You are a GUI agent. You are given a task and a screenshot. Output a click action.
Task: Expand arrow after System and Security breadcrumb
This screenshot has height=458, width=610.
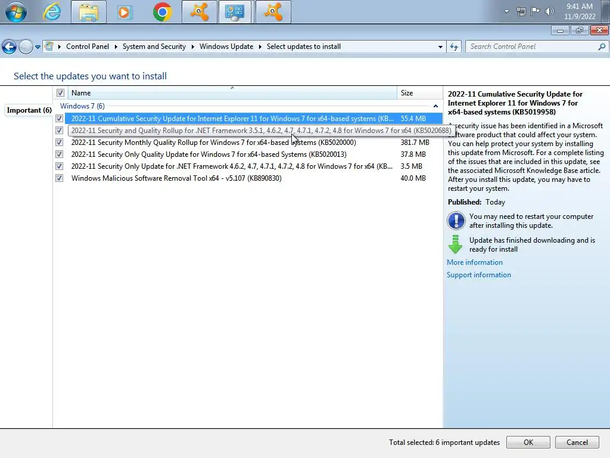point(192,47)
